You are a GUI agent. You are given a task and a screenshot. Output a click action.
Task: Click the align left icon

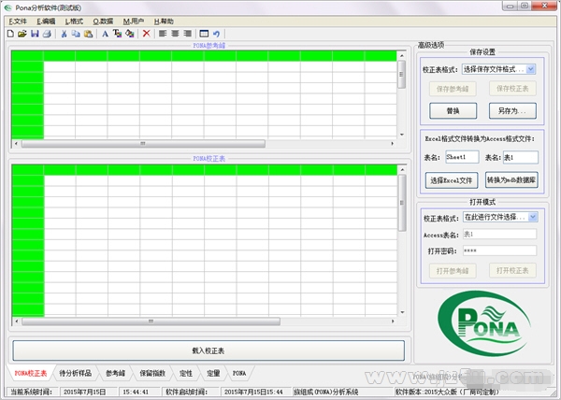163,34
